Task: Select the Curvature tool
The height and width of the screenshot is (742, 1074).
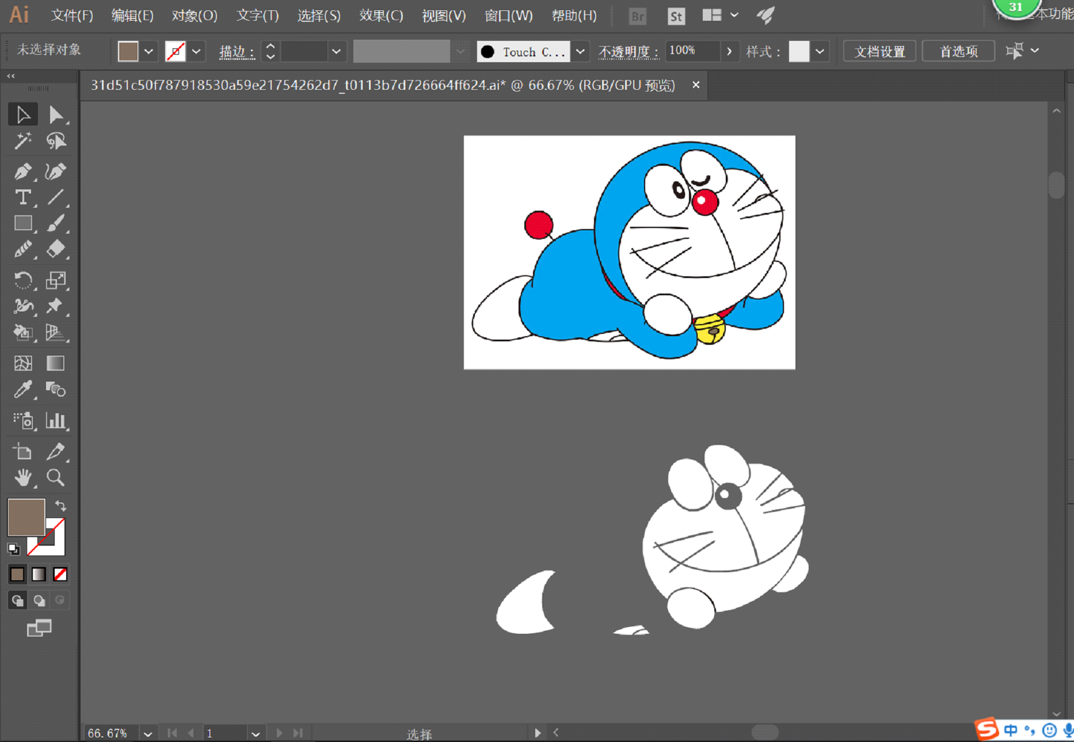Action: pos(56,171)
